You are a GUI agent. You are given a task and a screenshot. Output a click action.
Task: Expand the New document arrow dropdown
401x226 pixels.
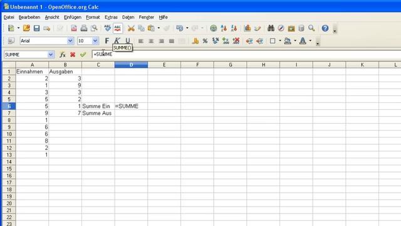[18, 28]
